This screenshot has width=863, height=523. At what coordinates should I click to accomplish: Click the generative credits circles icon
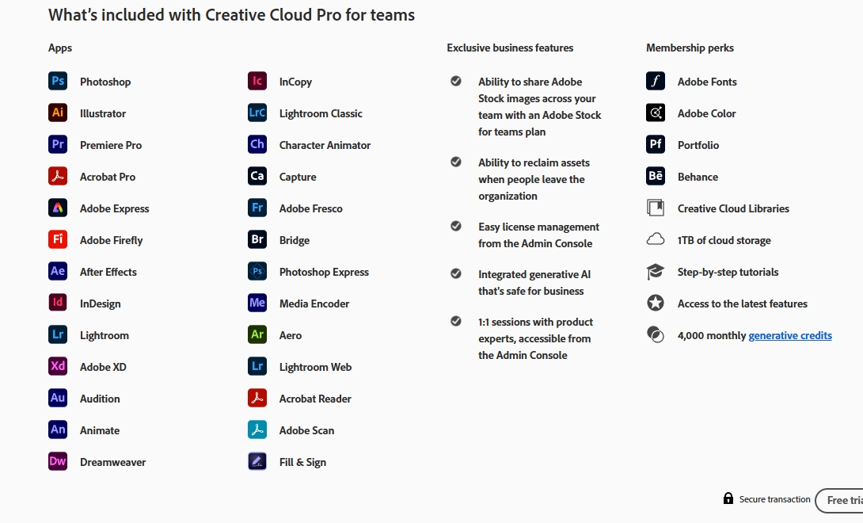pyautogui.click(x=656, y=334)
